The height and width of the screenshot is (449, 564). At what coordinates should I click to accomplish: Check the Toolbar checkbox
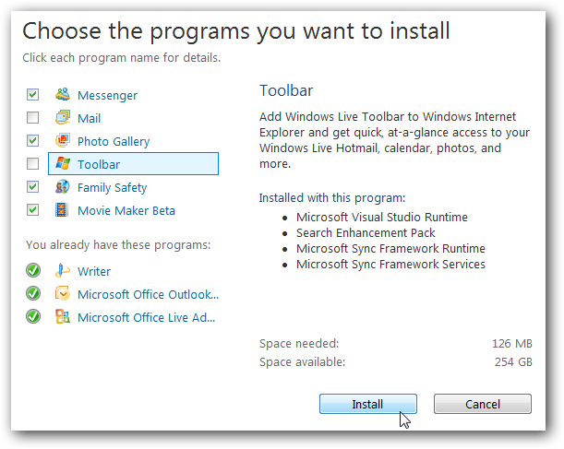[33, 164]
